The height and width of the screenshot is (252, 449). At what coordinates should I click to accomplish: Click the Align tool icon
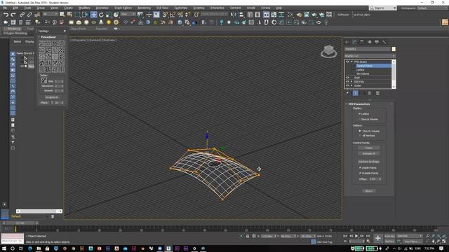pos(241,15)
